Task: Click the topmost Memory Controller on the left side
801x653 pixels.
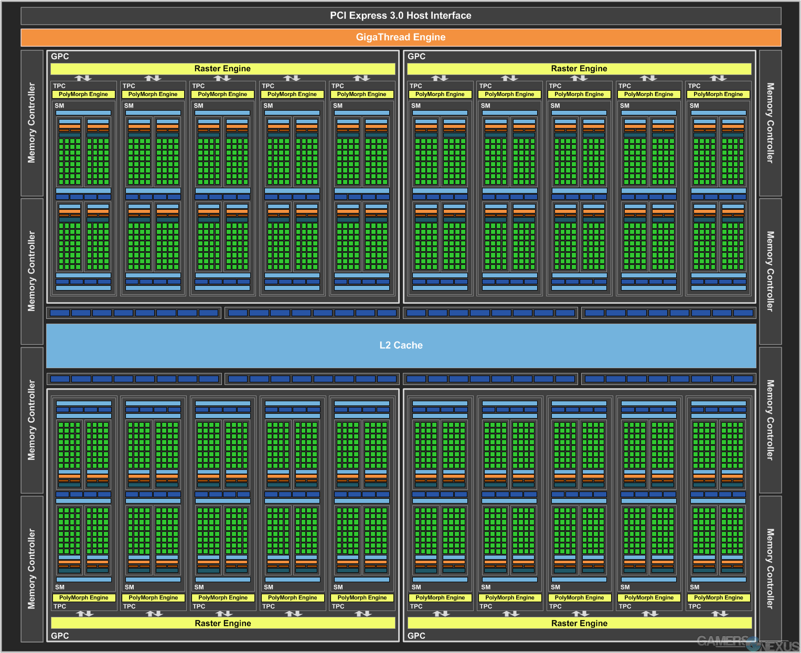Action: pyautogui.click(x=32, y=123)
